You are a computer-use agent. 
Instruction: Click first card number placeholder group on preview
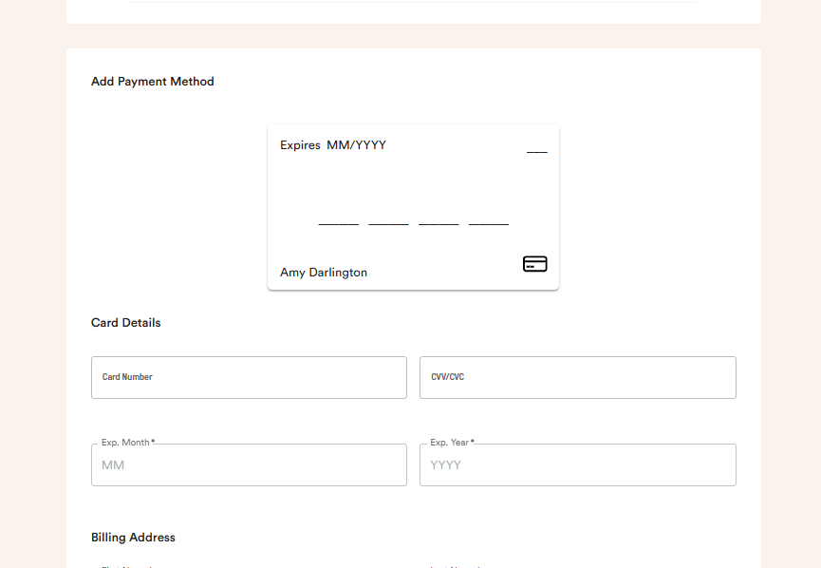tap(338, 223)
